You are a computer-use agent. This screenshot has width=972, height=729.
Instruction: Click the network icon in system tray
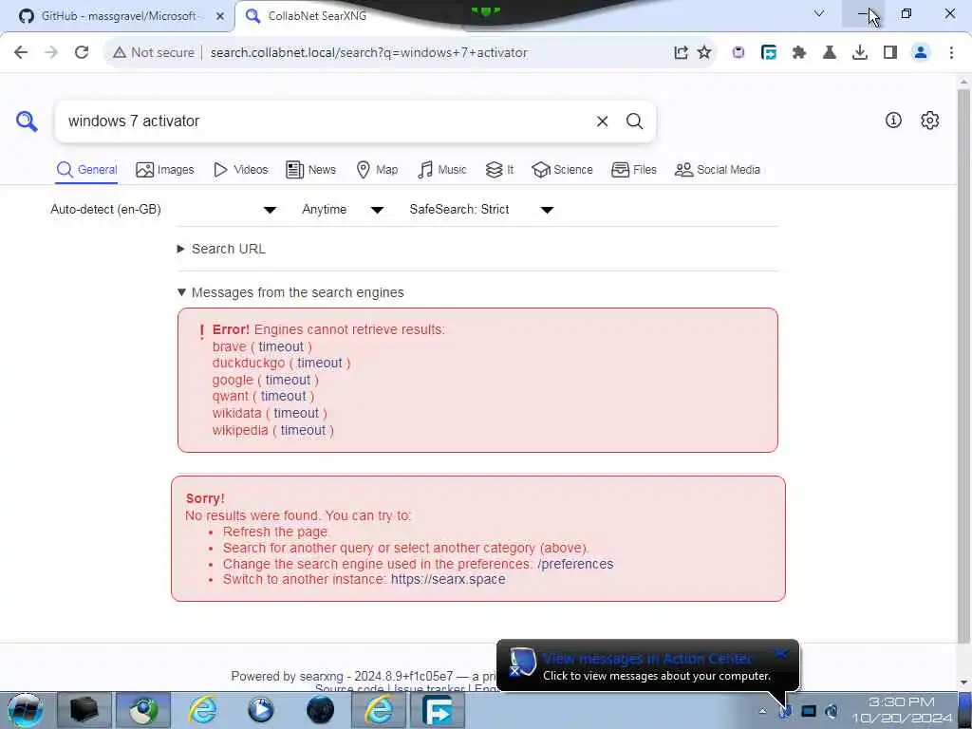coord(809,711)
